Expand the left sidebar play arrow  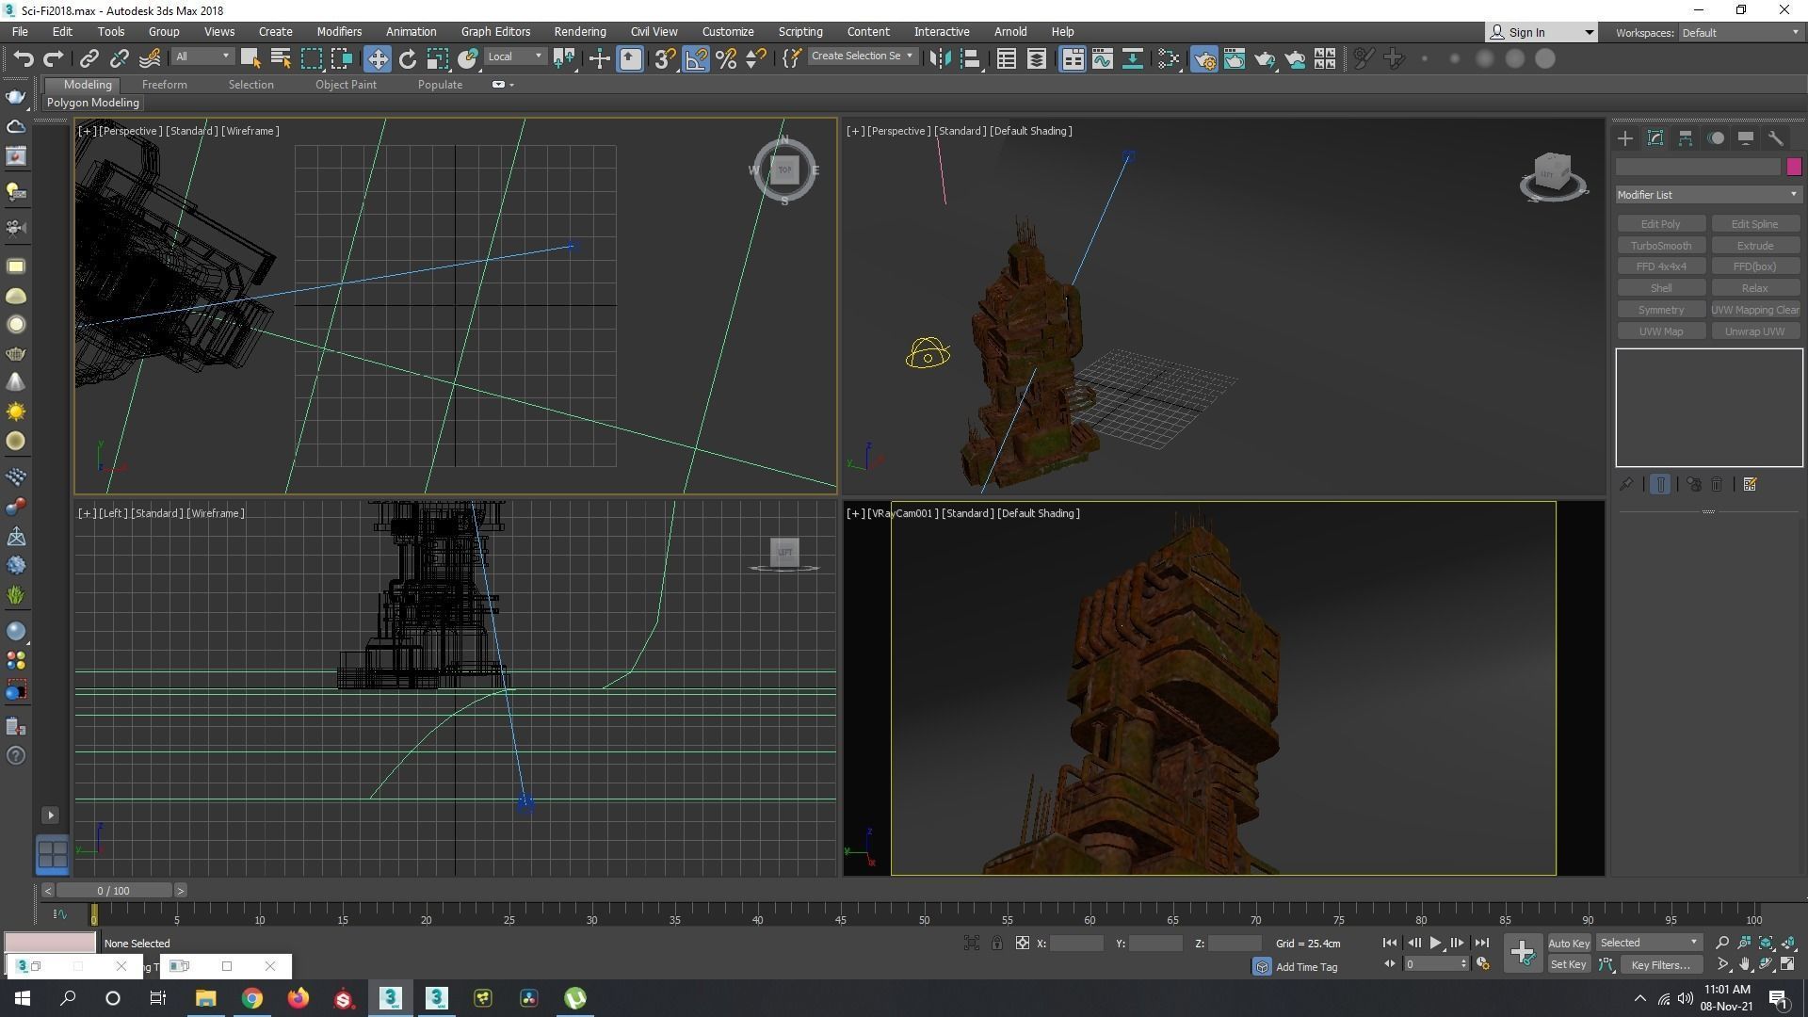pyautogui.click(x=51, y=815)
